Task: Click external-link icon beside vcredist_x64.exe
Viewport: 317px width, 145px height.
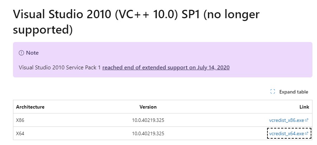Action: (306, 133)
